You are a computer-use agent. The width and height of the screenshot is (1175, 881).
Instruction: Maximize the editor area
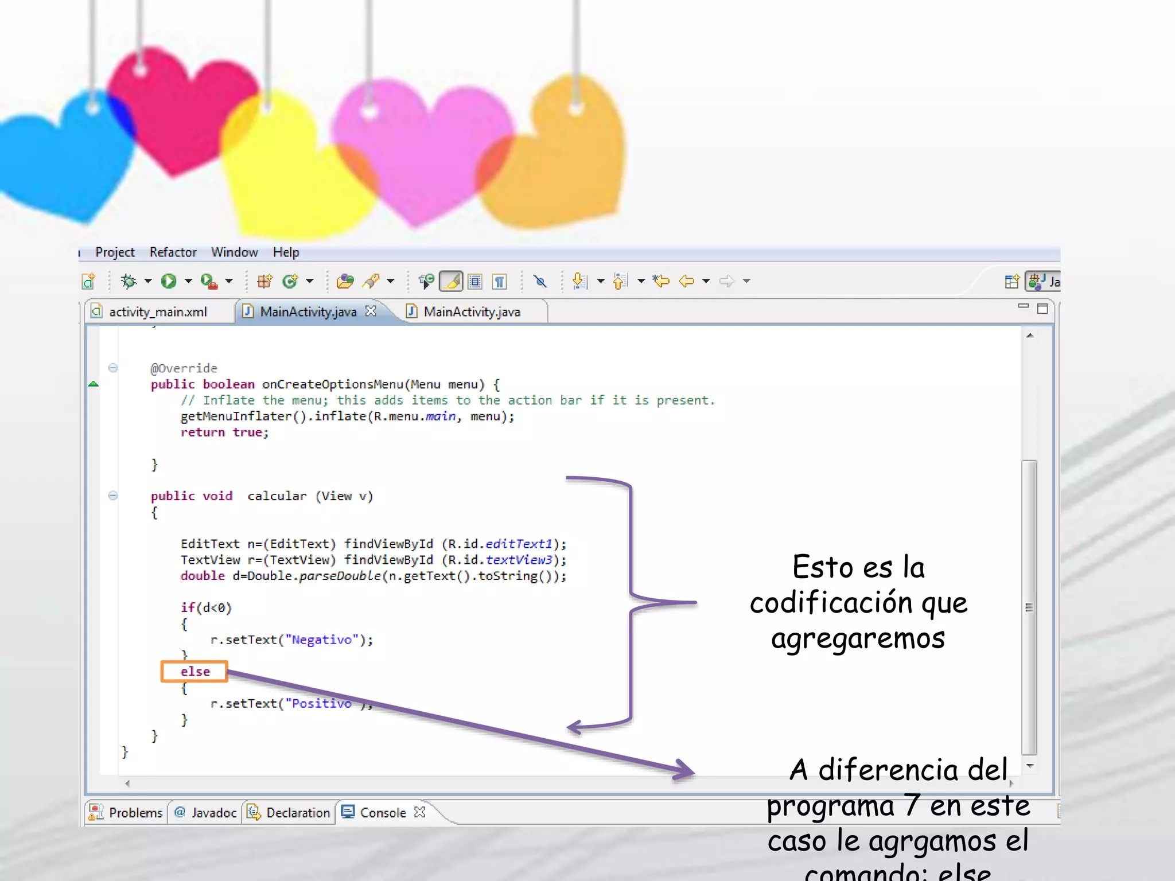click(1042, 309)
